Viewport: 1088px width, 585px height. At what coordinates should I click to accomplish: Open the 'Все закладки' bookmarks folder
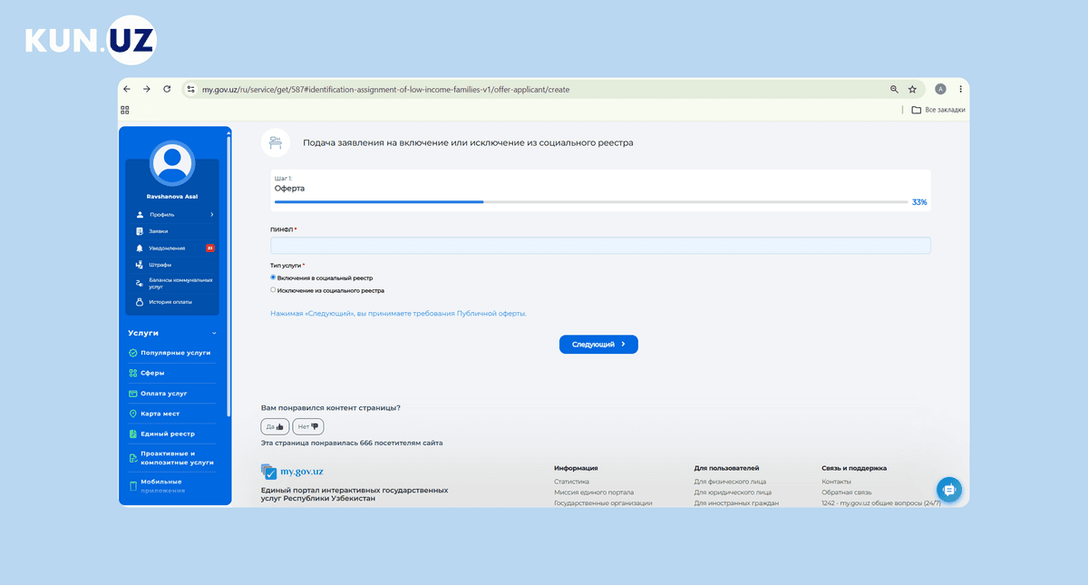[937, 110]
